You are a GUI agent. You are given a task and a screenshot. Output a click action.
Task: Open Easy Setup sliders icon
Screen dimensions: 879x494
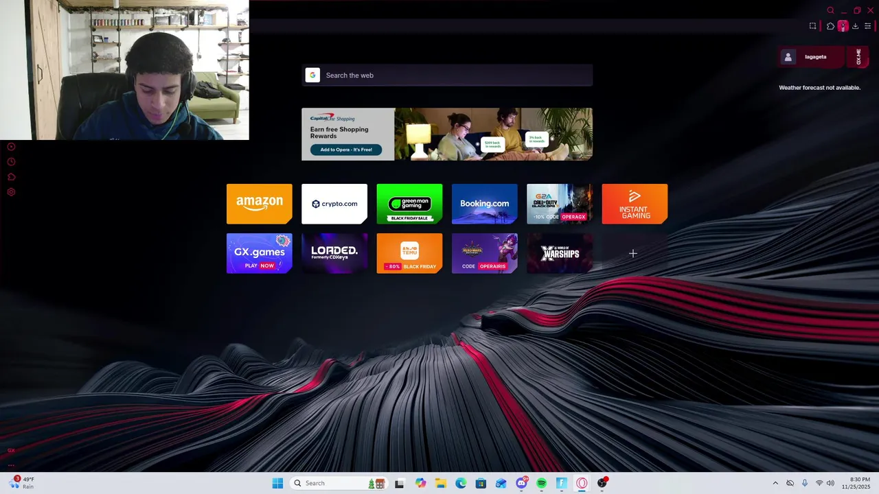pyautogui.click(x=868, y=26)
